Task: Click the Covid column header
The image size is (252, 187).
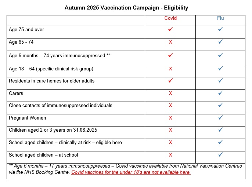Action: click(x=170, y=18)
